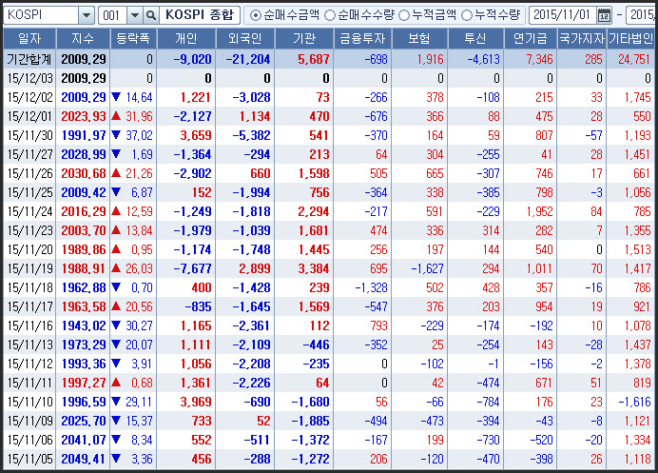Click the KOSPI 종합 index name label
The height and width of the screenshot is (473, 658).
coord(200,15)
